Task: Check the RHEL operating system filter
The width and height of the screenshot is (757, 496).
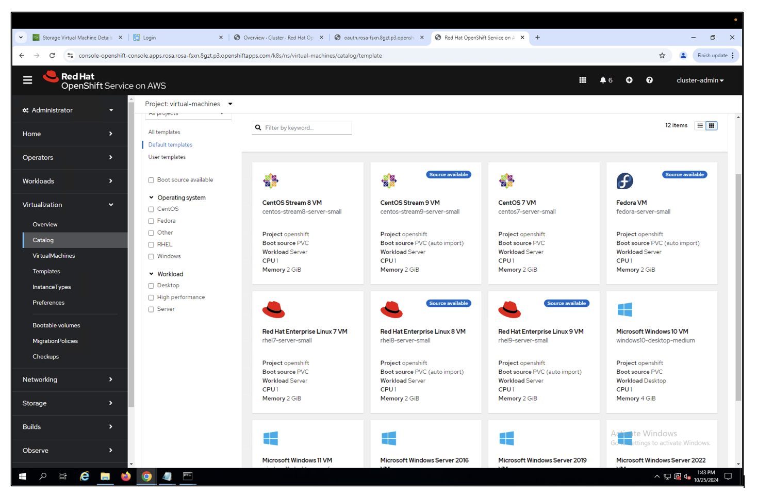Action: coord(151,245)
